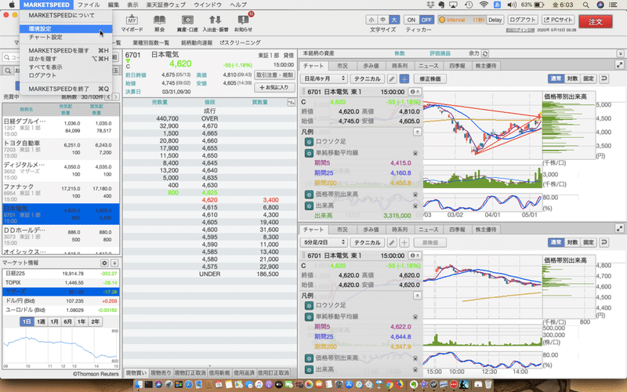The width and height of the screenshot is (627, 392).
Task: Collapse the マーケット情報 panel arrow
Action: [x=114, y=263]
